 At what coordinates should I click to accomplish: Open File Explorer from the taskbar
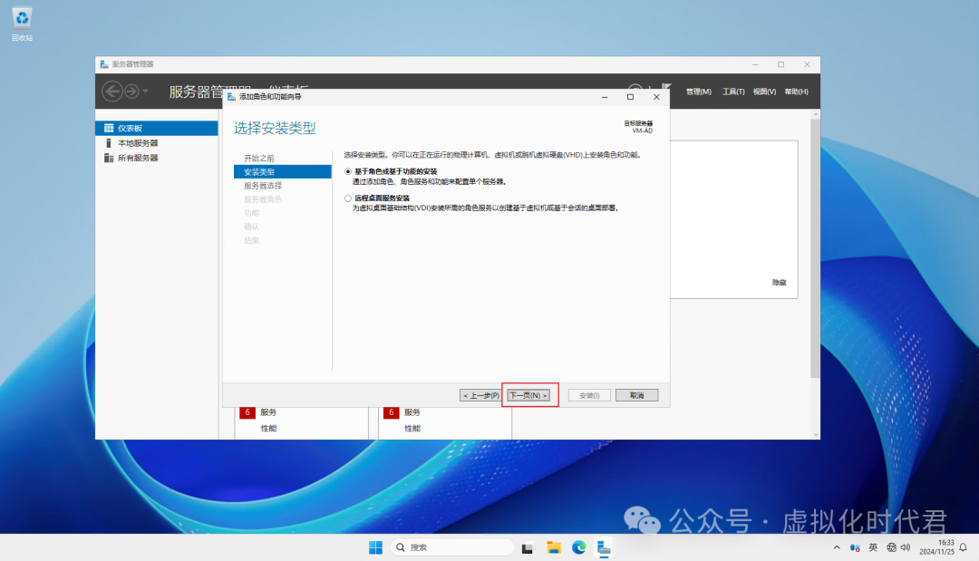pyautogui.click(x=553, y=547)
